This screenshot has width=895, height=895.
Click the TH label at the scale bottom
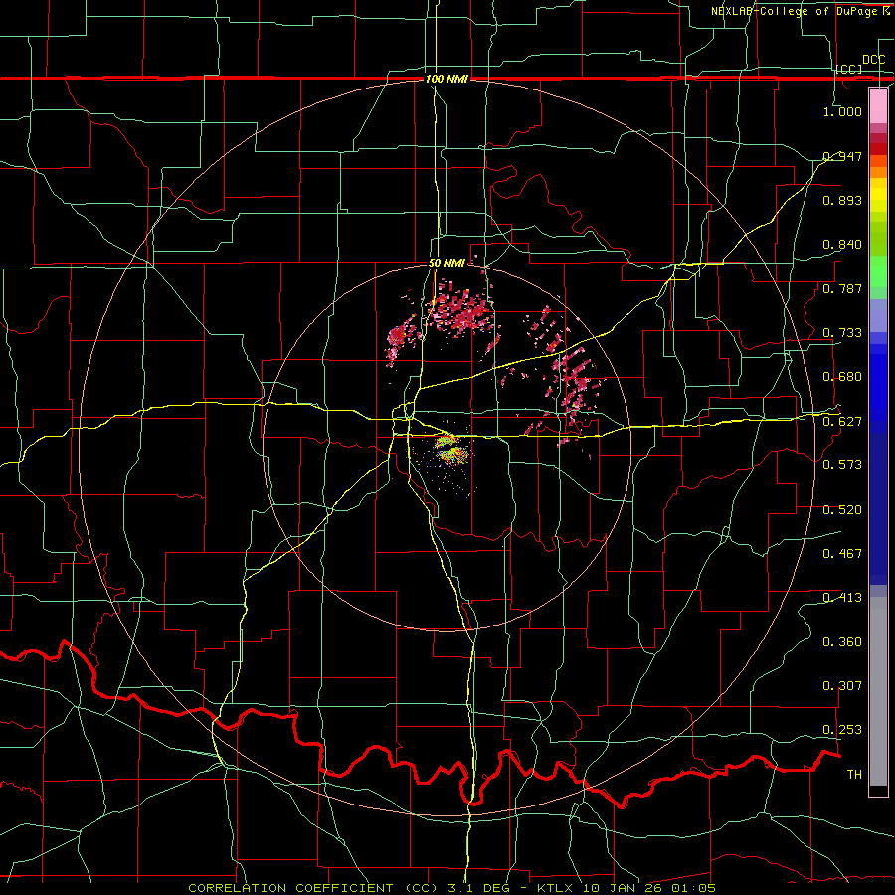pos(854,774)
